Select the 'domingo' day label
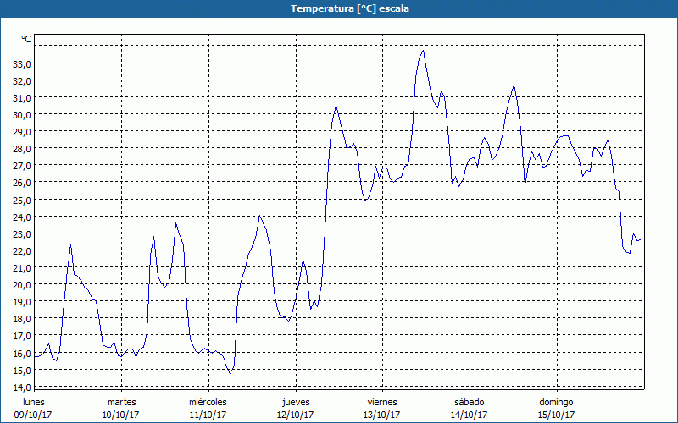678x423 pixels. click(x=556, y=403)
